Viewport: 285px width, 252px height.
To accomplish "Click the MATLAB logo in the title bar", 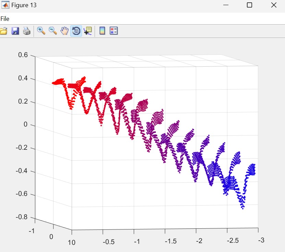I will click(x=5, y=5).
